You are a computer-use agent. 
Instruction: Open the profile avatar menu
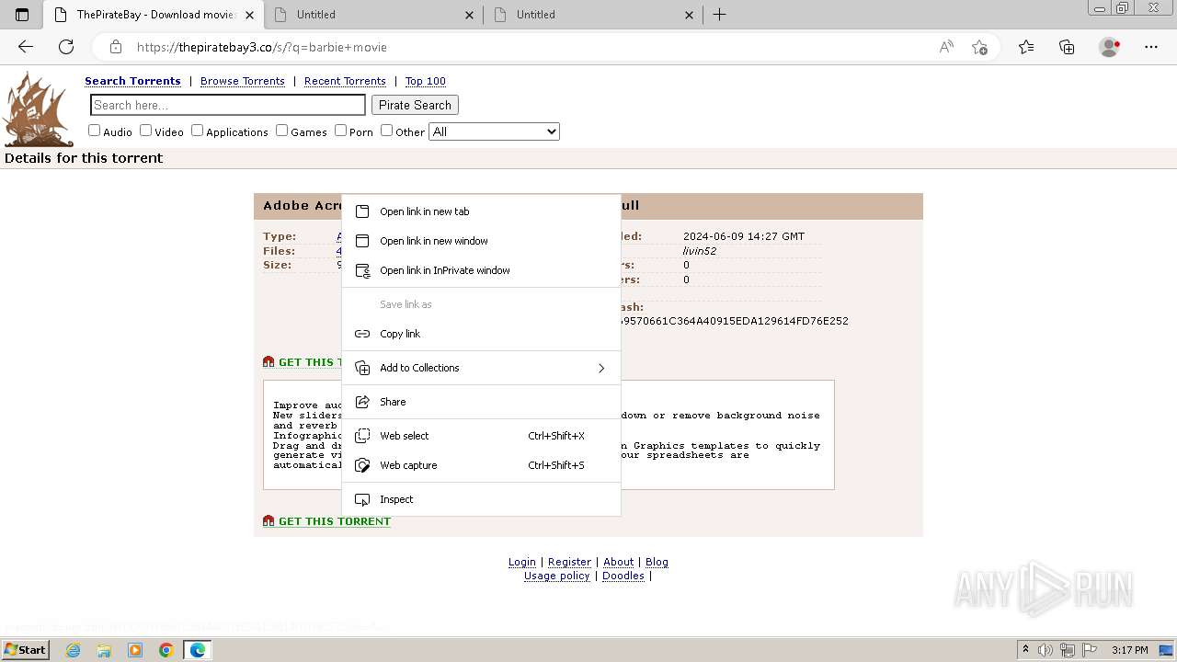[1110, 47]
